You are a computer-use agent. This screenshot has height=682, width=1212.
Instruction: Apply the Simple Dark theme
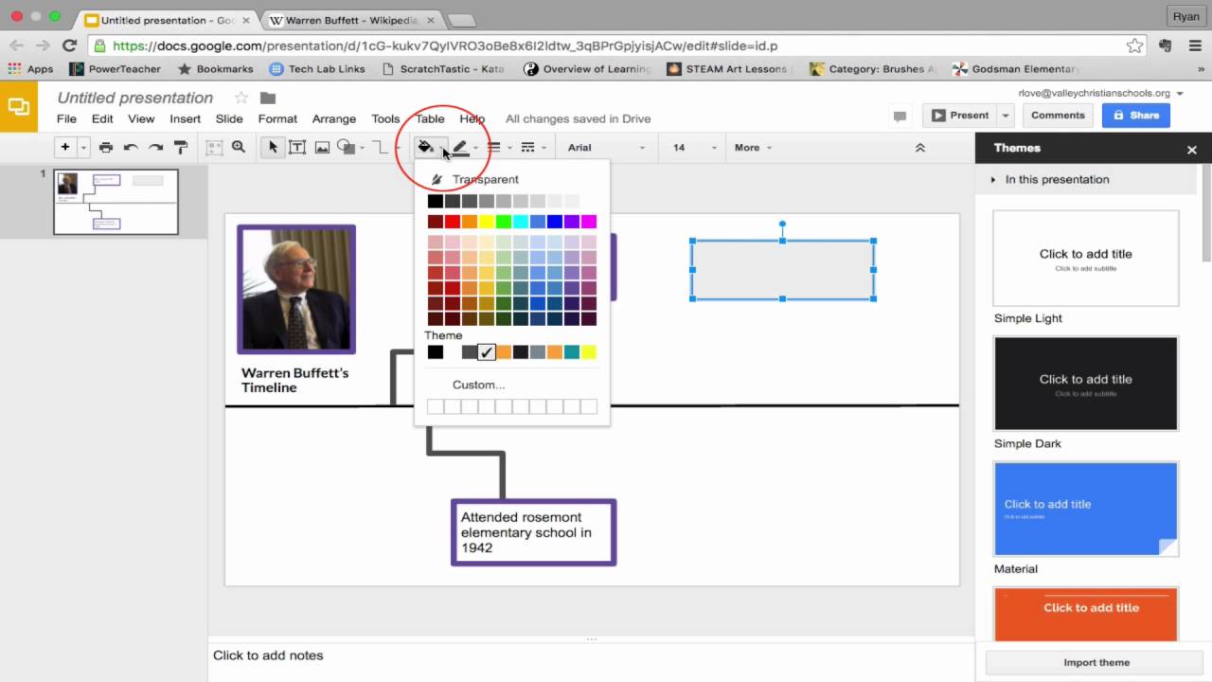click(1085, 384)
